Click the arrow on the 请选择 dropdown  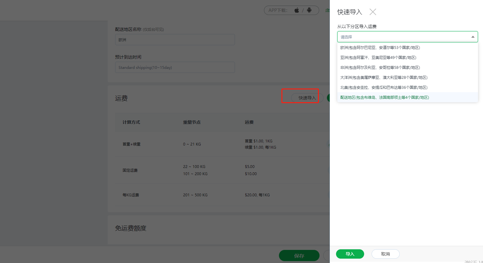pos(473,37)
